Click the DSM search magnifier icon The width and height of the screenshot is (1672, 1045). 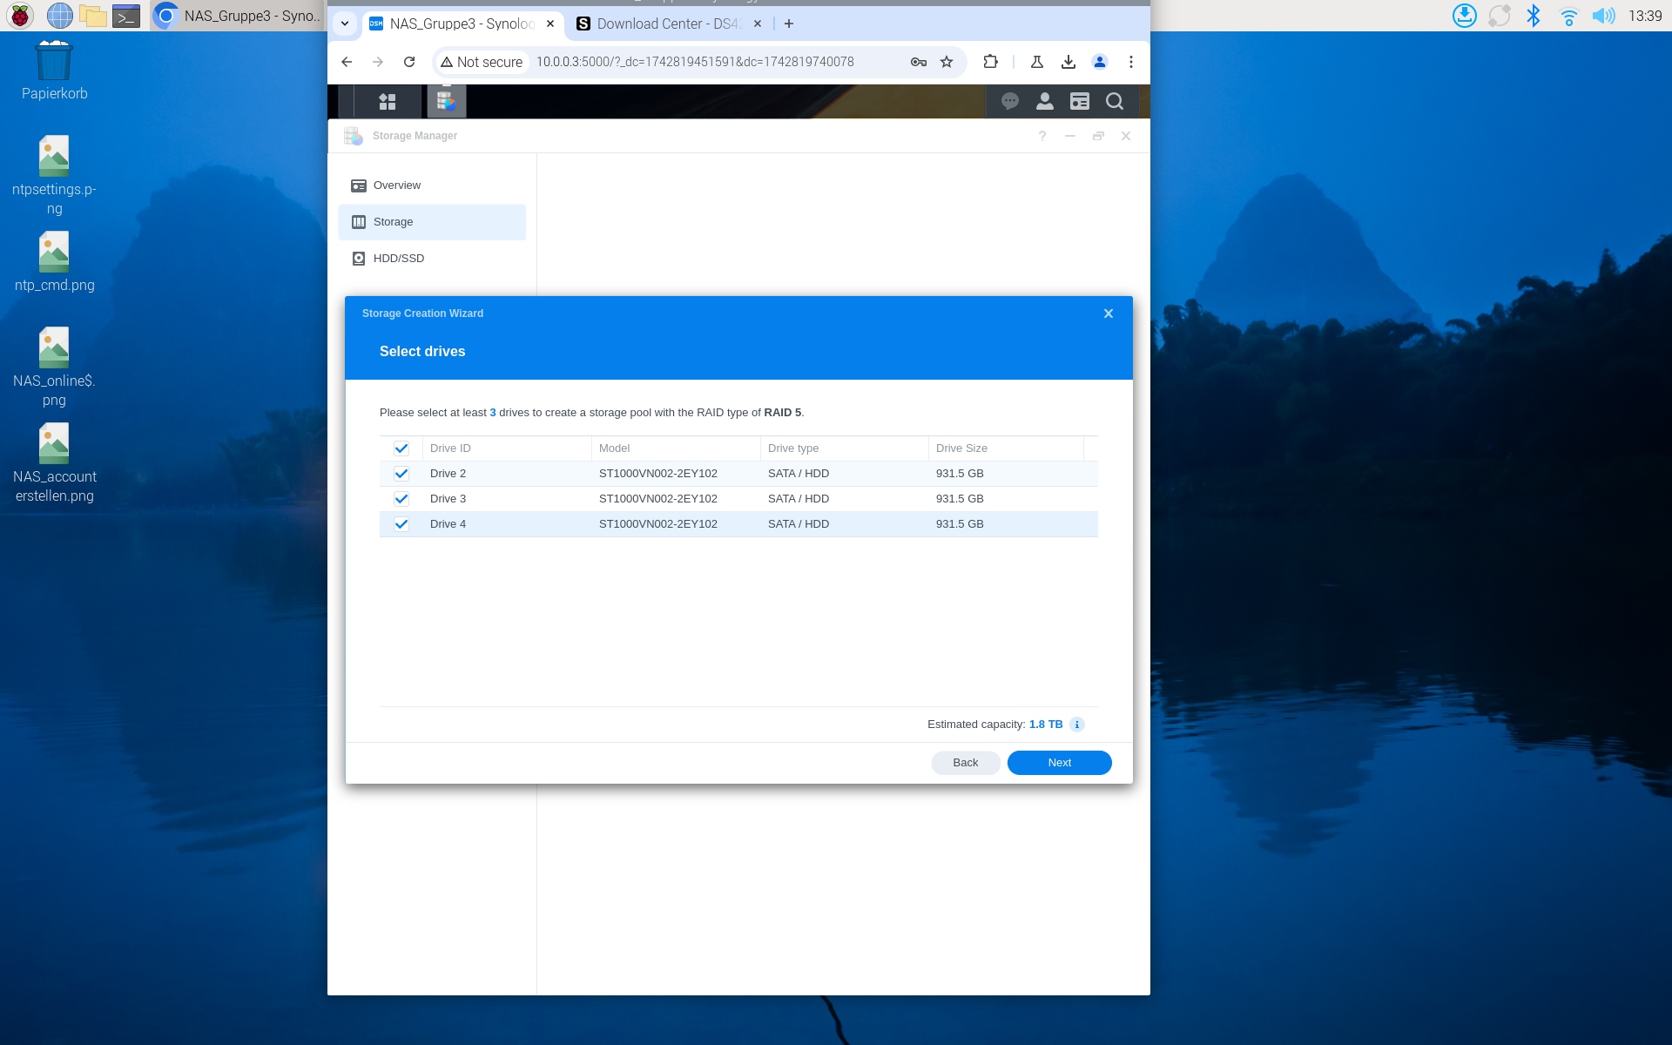coord(1115,102)
